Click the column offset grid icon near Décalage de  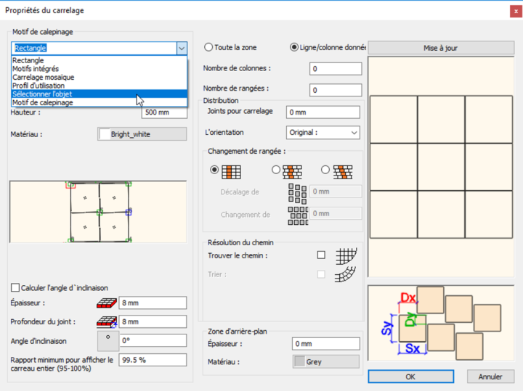click(297, 194)
